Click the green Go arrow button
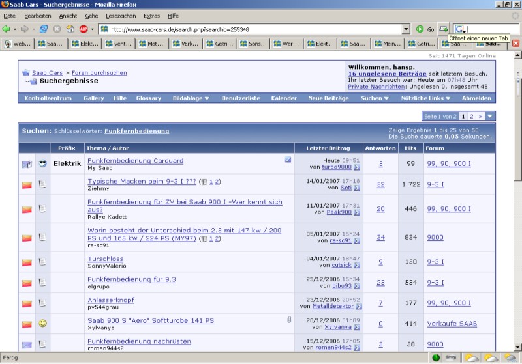 [x=420, y=29]
